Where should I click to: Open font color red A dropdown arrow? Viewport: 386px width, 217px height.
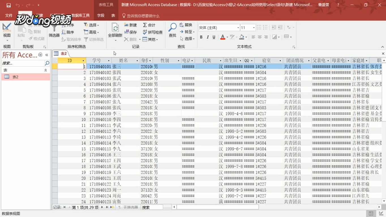click(227, 37)
